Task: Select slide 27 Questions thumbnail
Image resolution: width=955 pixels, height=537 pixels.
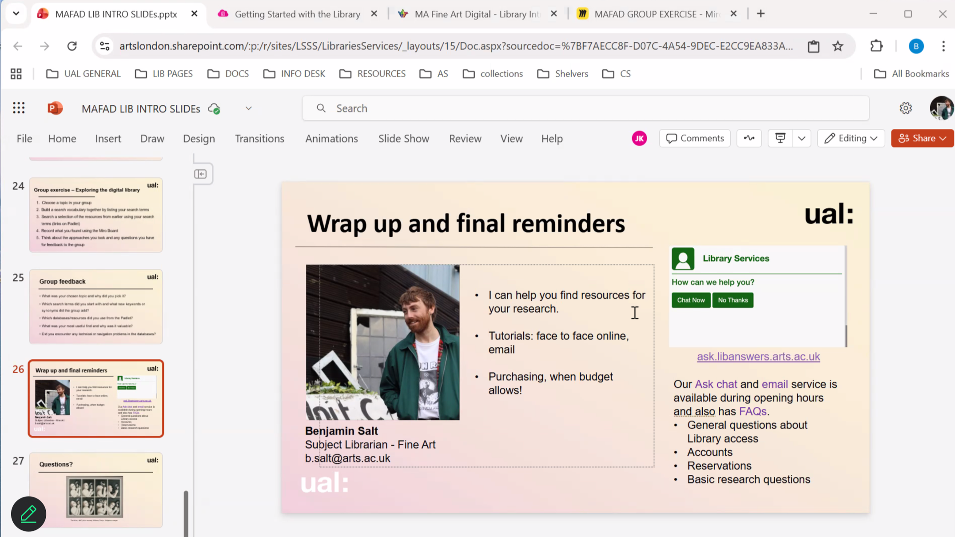Action: tap(96, 490)
